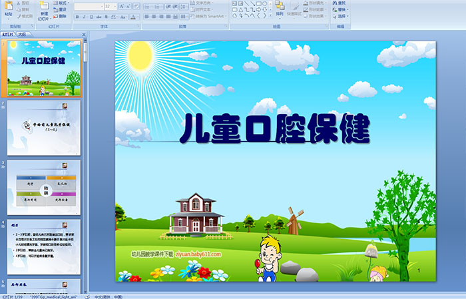Open Shape Effects (形状效果) menu
466x299 pixels.
pyautogui.click(x=316, y=16)
